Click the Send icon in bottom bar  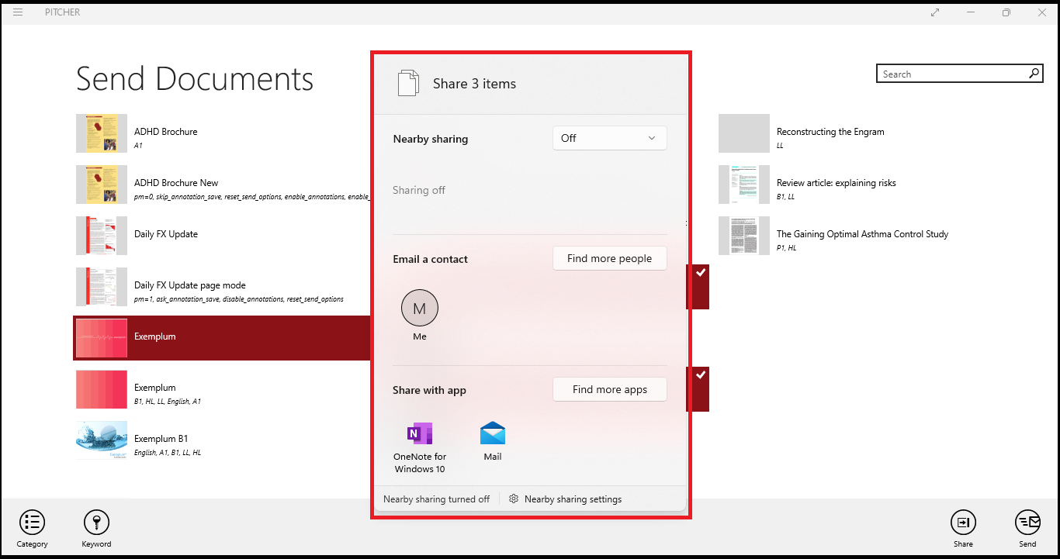pos(1027,523)
